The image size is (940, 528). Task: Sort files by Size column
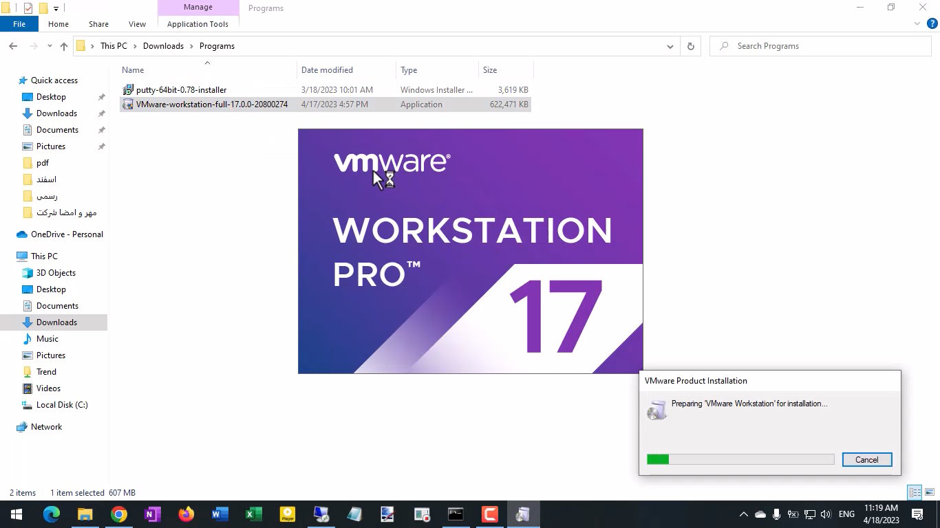tap(506, 70)
